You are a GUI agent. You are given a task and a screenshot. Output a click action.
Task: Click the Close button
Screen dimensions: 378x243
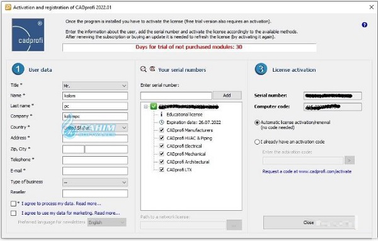pyautogui.click(x=309, y=222)
